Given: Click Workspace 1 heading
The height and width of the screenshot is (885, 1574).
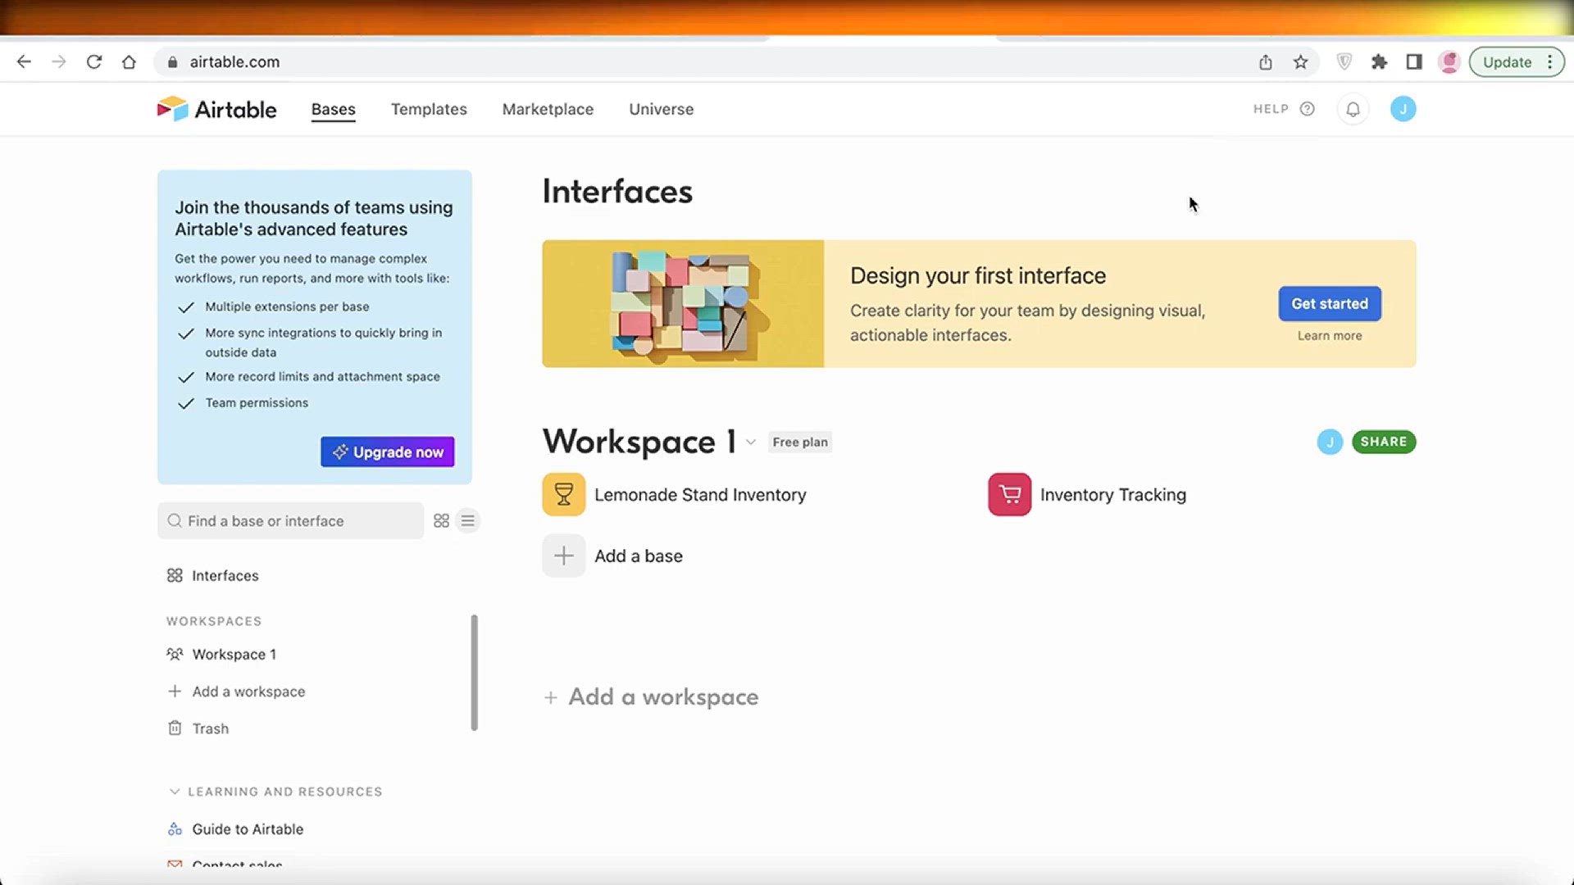Looking at the screenshot, I should (x=639, y=442).
